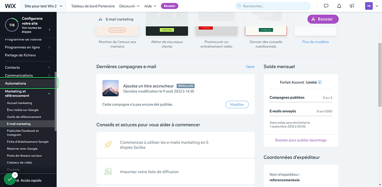Expand the Communications submenu
Screen dimensions: 382x187
(49, 75)
